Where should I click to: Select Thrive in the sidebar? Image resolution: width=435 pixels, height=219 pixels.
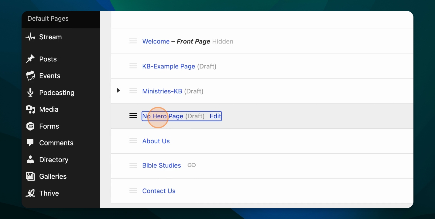(x=49, y=193)
